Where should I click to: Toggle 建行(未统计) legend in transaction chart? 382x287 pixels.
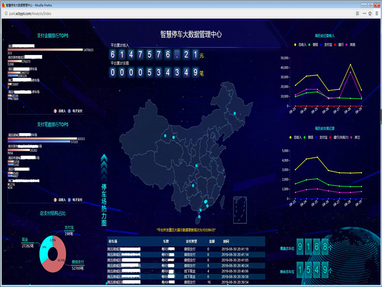pos(340,138)
